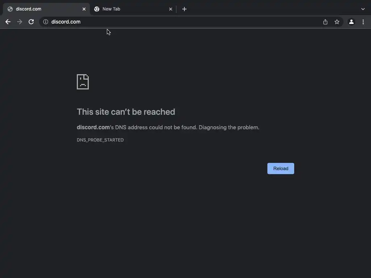Screen dimensions: 371x278
Task: Bookmark this page with star icon
Action: click(x=337, y=22)
